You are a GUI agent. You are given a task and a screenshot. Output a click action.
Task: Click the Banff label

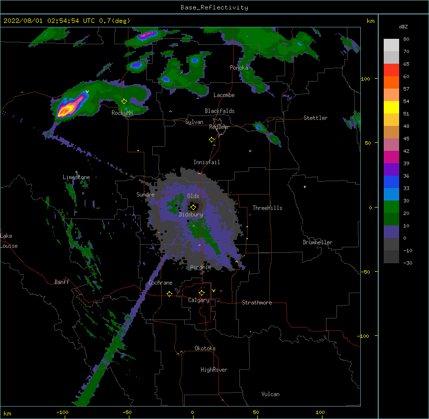click(62, 282)
